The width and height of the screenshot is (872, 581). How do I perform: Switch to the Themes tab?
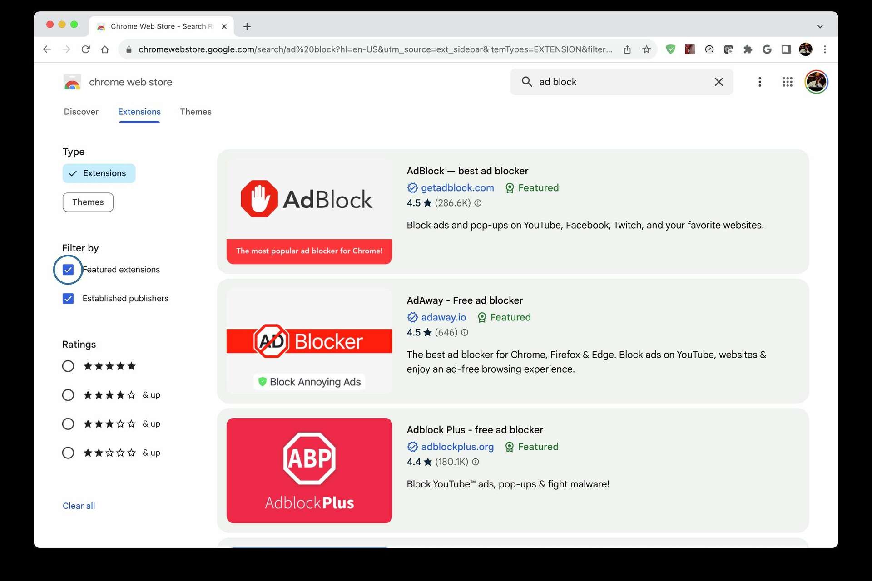click(196, 112)
